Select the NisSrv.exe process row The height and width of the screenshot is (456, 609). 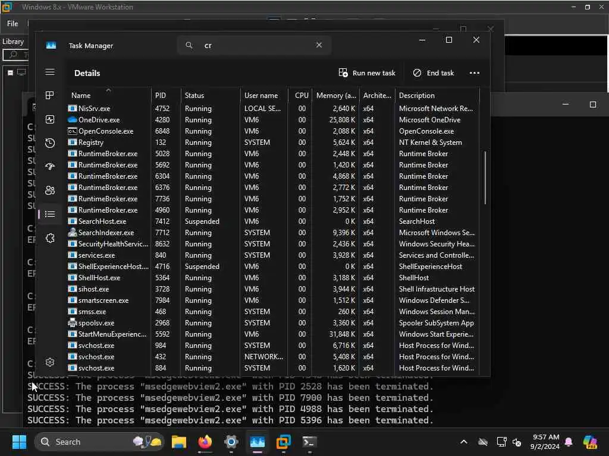pyautogui.click(x=273, y=109)
